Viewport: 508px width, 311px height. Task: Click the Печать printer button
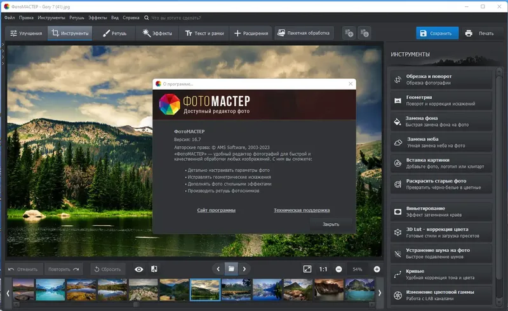[x=479, y=33]
